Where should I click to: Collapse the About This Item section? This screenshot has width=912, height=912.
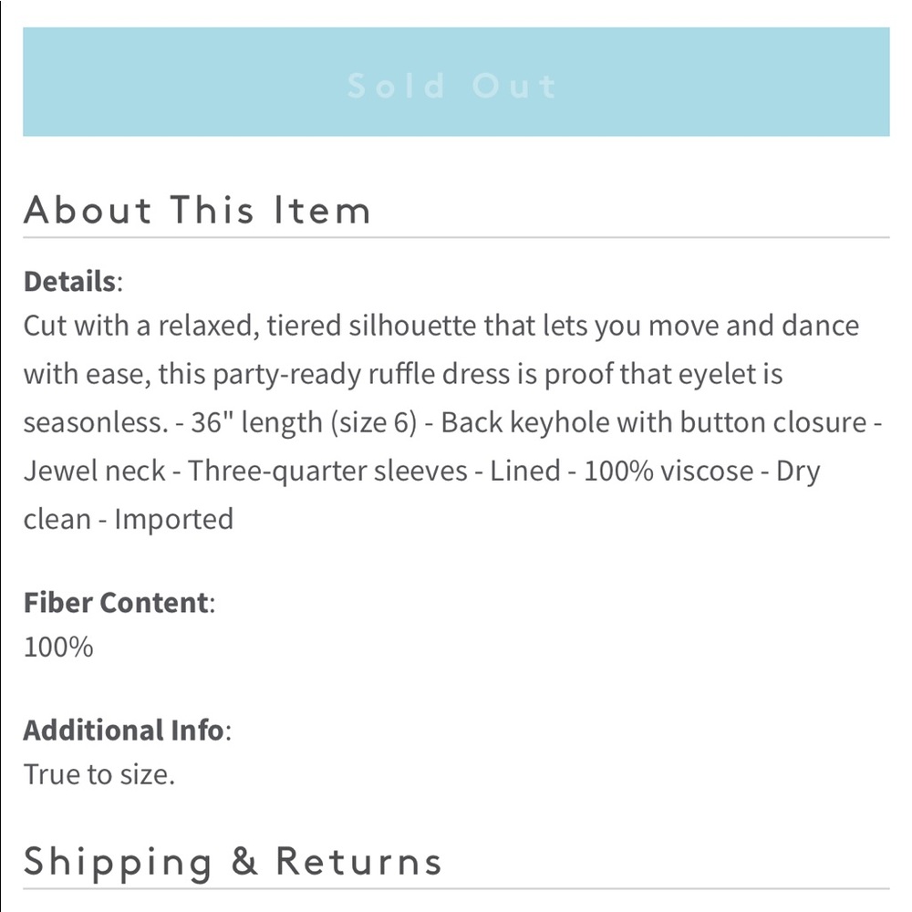tap(197, 210)
